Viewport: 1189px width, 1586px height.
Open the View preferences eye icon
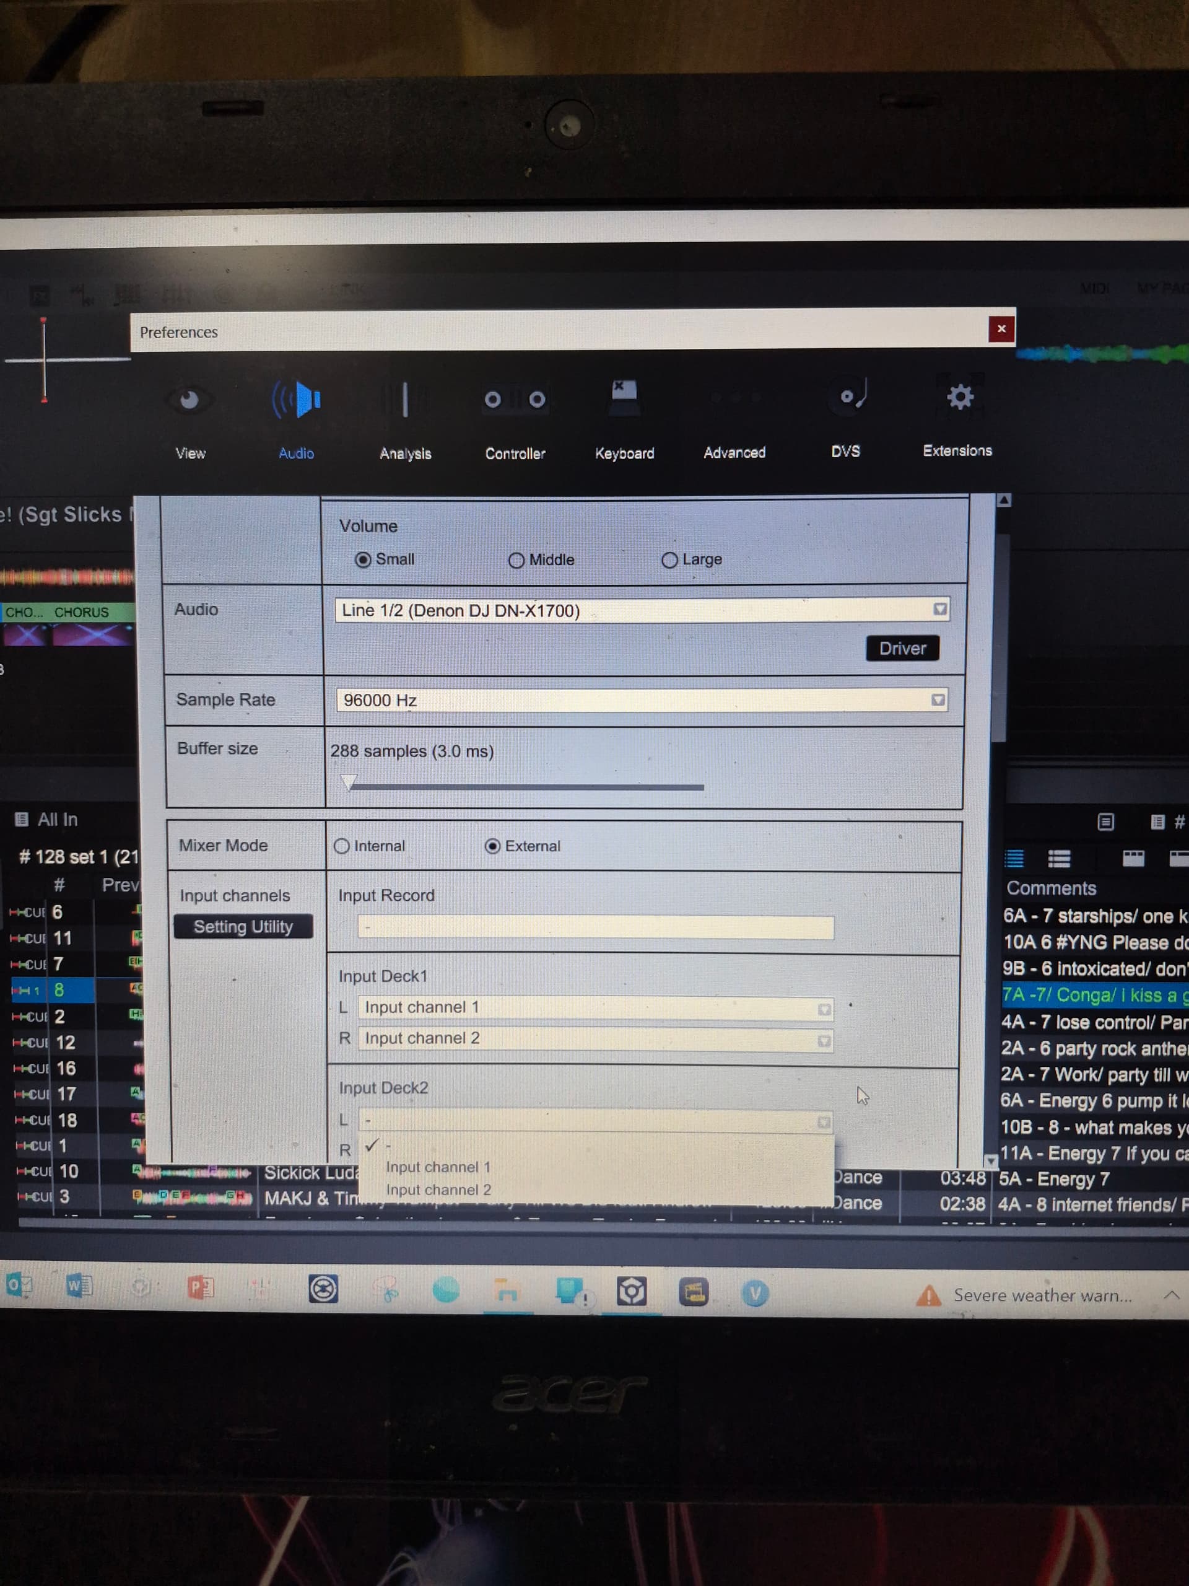(189, 400)
